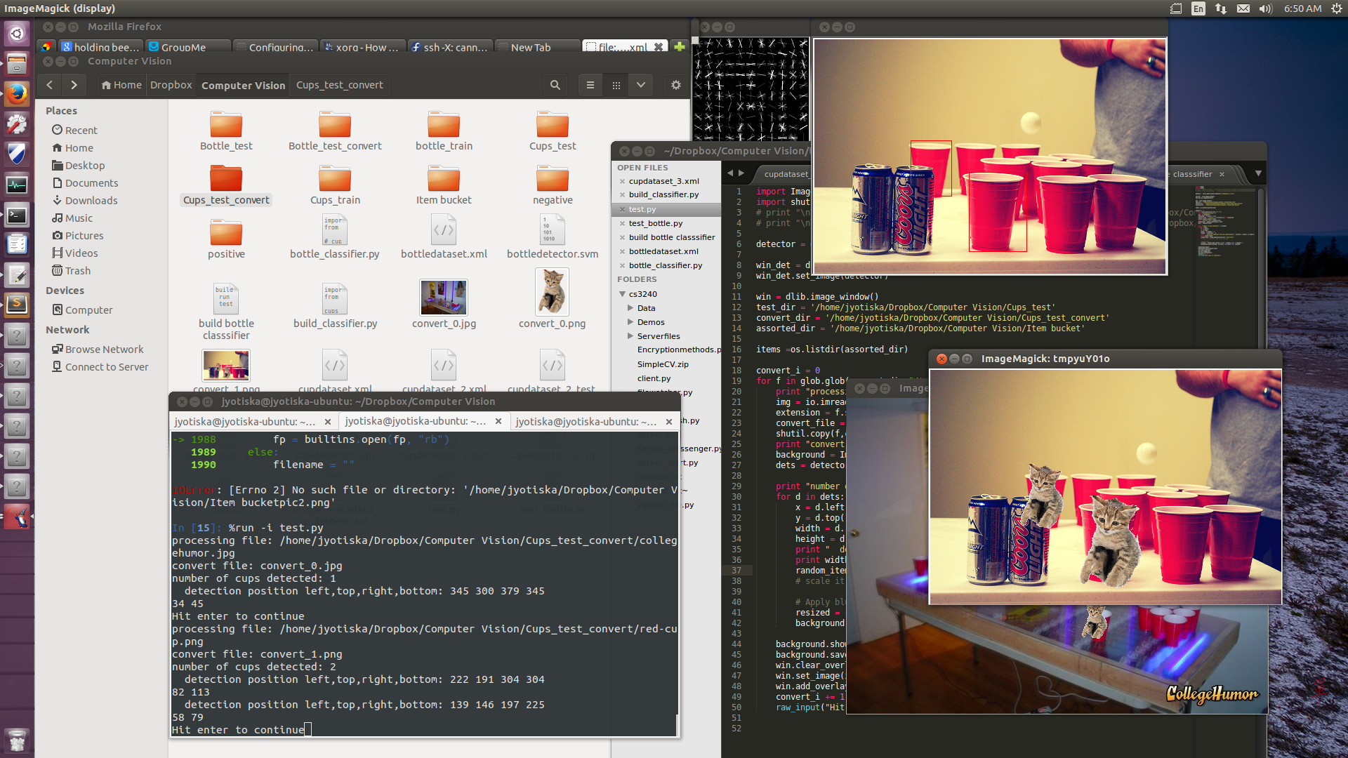This screenshot has width=1348, height=758.
Task: Launch Firefox from the Ubuntu dock
Action: click(17, 94)
